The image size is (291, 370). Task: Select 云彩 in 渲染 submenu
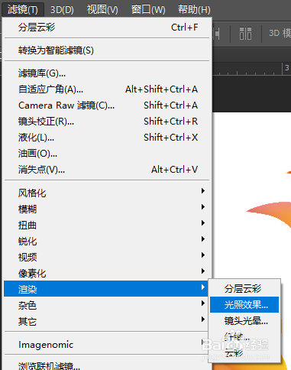coord(244,352)
